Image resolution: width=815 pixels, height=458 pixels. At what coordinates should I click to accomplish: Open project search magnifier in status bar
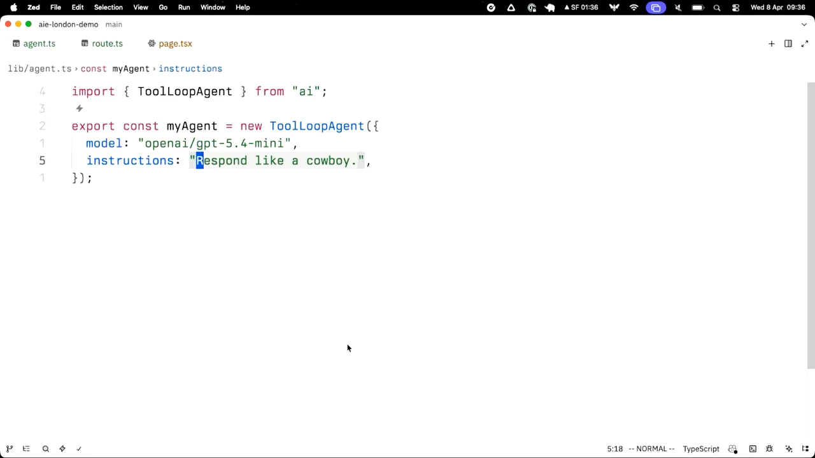46,448
